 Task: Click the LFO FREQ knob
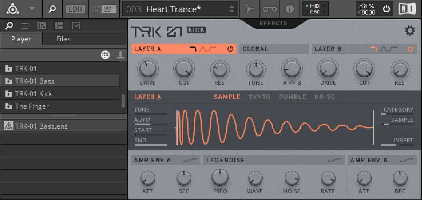(x=220, y=177)
